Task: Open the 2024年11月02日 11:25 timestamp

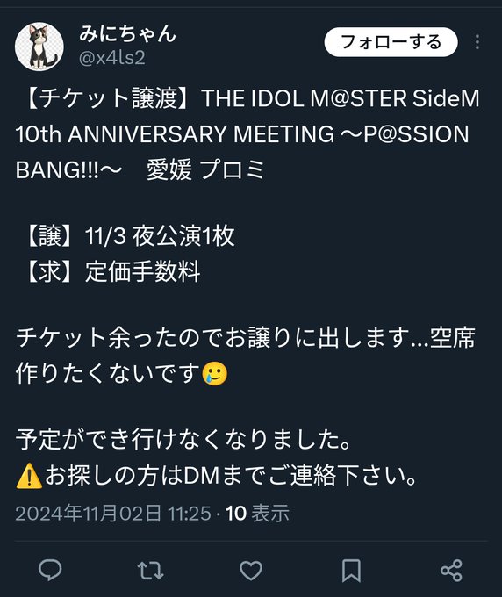Action: pos(113,514)
